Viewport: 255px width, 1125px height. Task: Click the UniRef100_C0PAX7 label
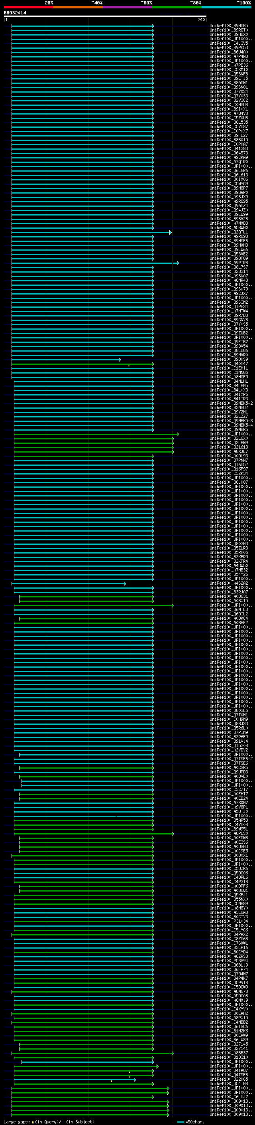[x=229, y=131]
